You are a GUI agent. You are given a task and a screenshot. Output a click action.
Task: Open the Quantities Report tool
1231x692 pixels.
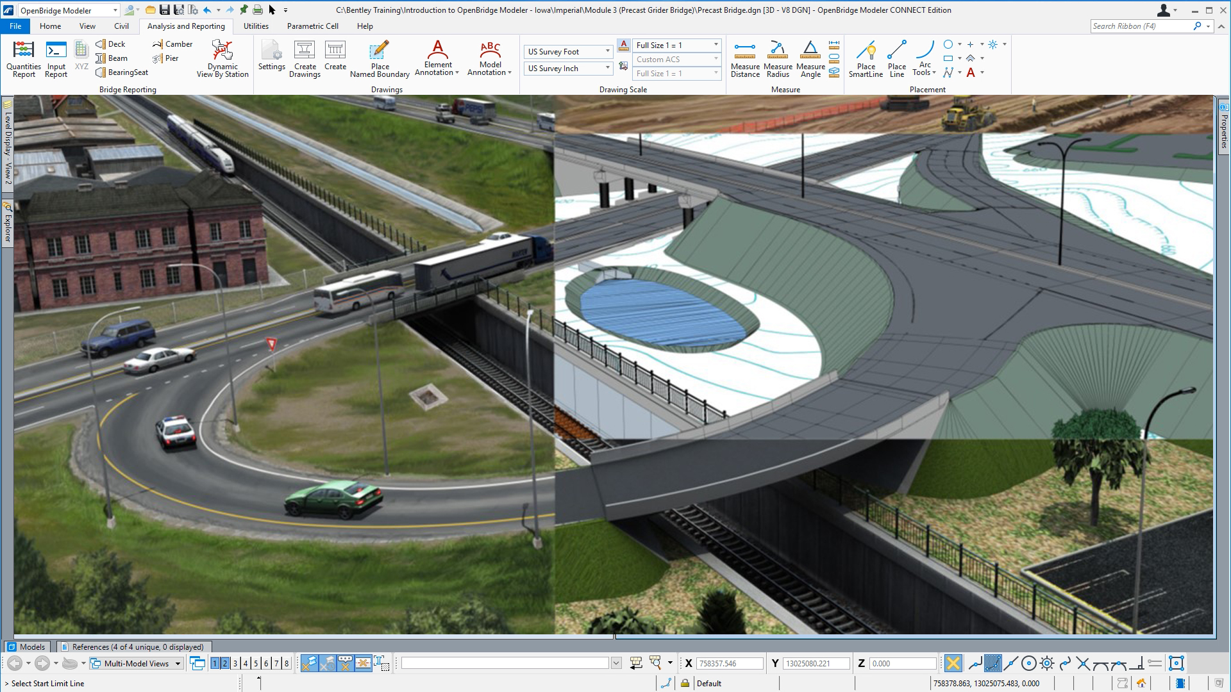click(x=24, y=59)
